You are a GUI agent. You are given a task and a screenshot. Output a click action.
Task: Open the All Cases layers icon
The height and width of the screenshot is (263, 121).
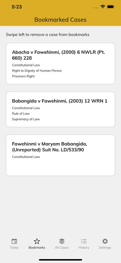tap(62, 241)
